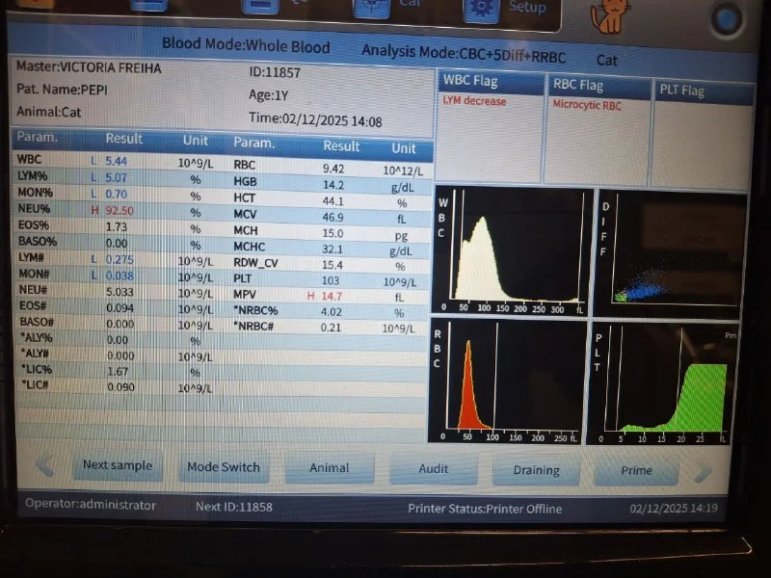The width and height of the screenshot is (771, 578).
Task: Run the Prime function
Action: click(636, 471)
